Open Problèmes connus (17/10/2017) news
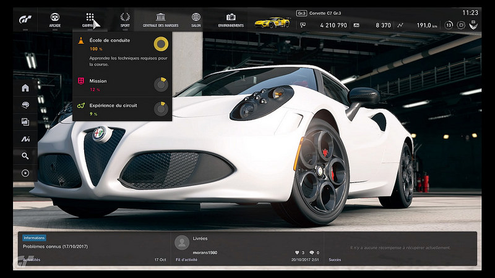Image resolution: width=495 pixels, height=278 pixels. click(x=55, y=246)
